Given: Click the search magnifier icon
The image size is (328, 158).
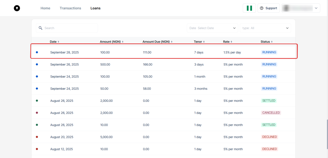Looking at the screenshot, I should point(41,28).
